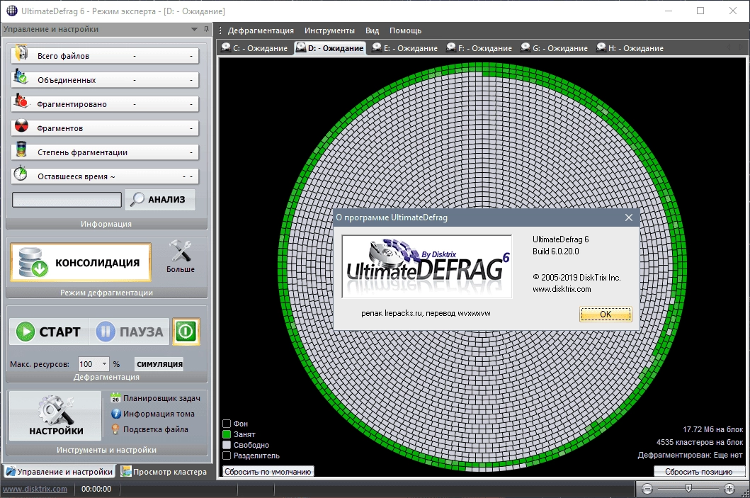Click the Степень фрагментации gauge icon

click(21, 149)
